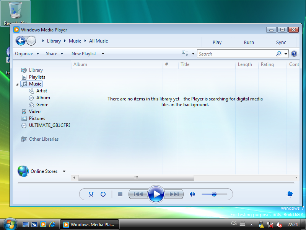Click the Next track button
The width and height of the screenshot is (306, 230).
pos(174,194)
